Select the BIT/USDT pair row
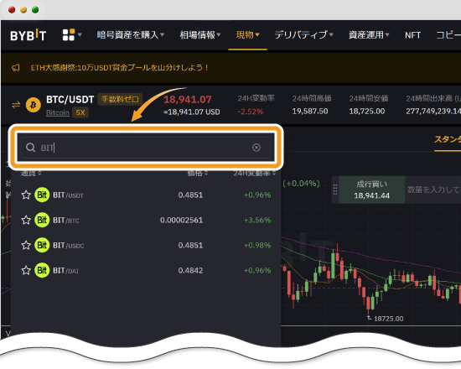The height and width of the screenshot is (369, 461). (146, 195)
